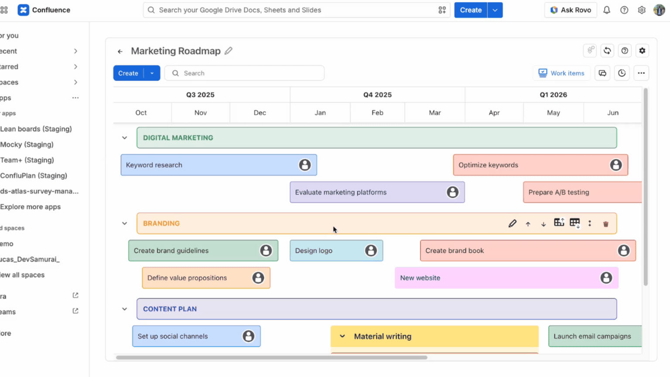Screen dimensions: 670x377
Task: Open Team+ (Staging) app
Action: (27, 160)
